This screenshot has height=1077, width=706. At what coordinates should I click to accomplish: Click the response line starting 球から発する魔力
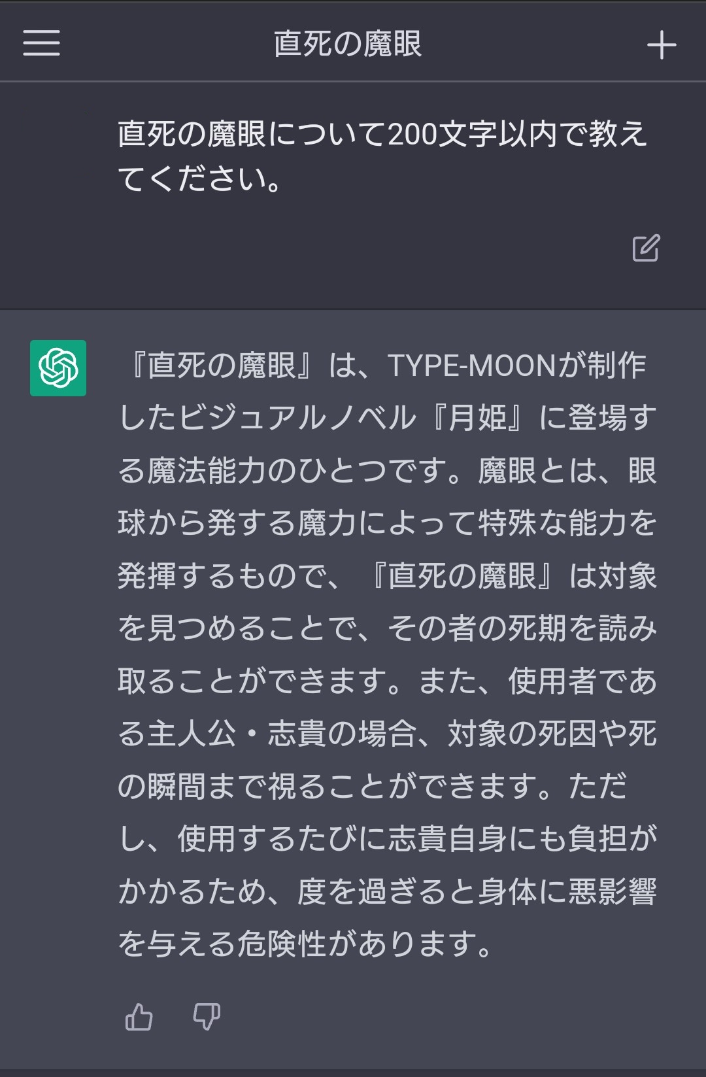(387, 524)
